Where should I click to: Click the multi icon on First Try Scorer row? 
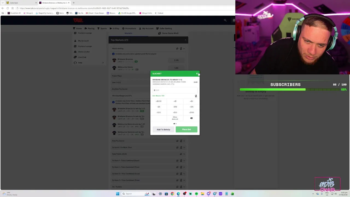click(177, 141)
